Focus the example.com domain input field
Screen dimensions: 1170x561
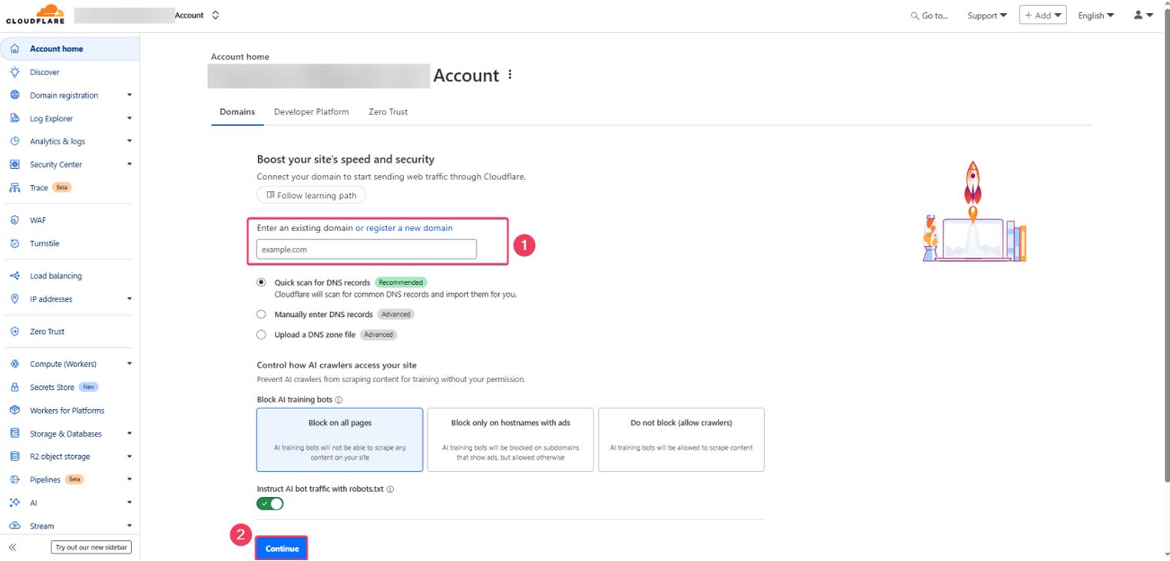tap(367, 249)
